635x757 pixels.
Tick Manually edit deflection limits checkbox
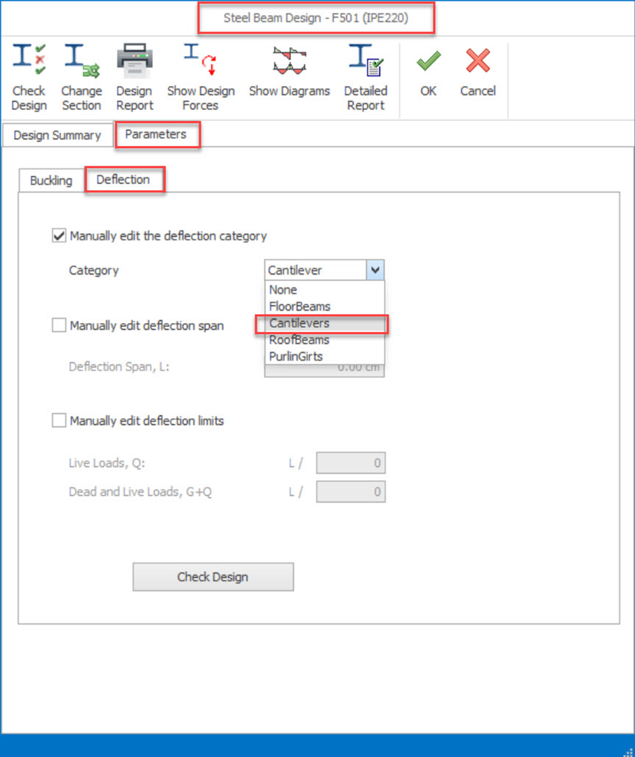coord(59,421)
